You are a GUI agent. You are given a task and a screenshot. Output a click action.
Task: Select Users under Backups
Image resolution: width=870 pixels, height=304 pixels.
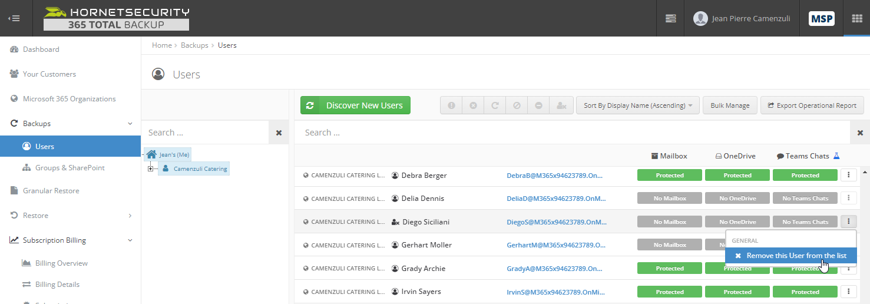coord(71,147)
